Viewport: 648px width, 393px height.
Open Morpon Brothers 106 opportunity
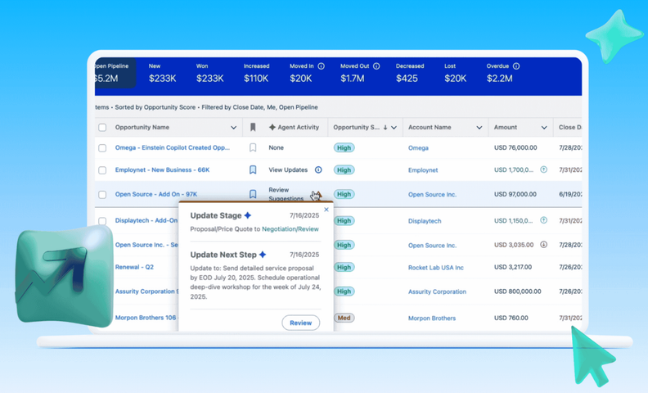[x=146, y=318]
